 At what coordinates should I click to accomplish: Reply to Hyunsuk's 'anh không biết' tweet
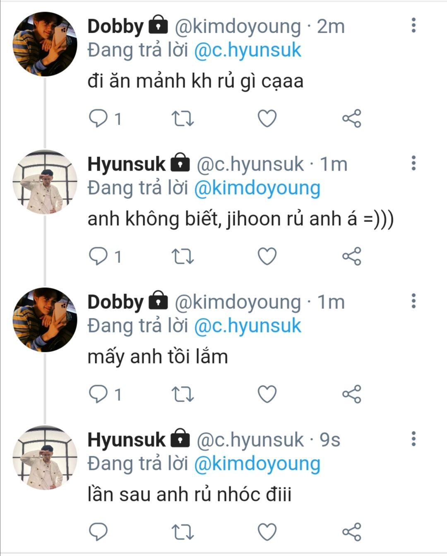pos(99,257)
